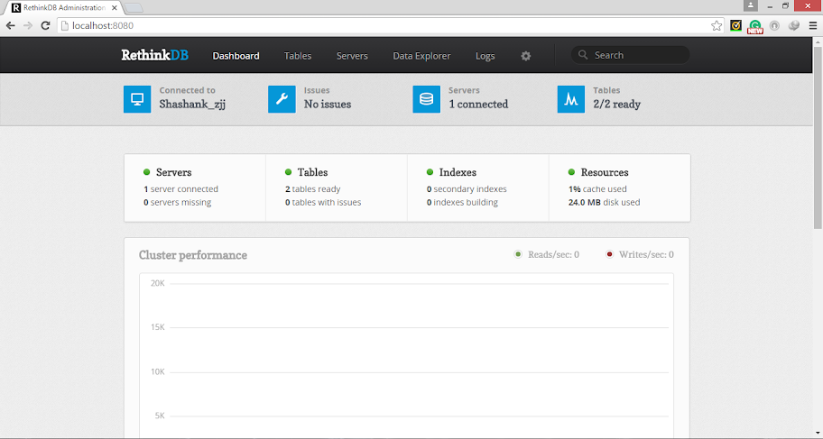
Task: Click 0 indexes building text
Action: (462, 202)
